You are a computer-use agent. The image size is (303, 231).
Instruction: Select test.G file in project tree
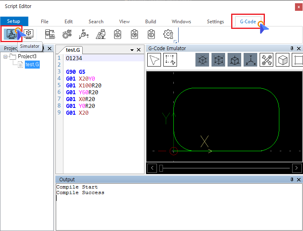(x=32, y=65)
